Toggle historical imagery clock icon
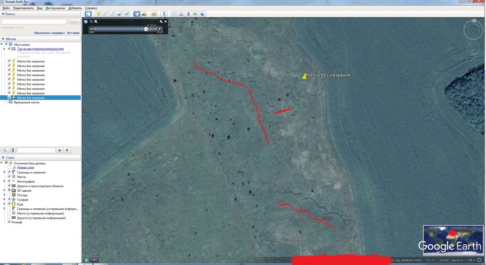Screen dimensions: 486x265 pyautogui.click(x=137, y=14)
